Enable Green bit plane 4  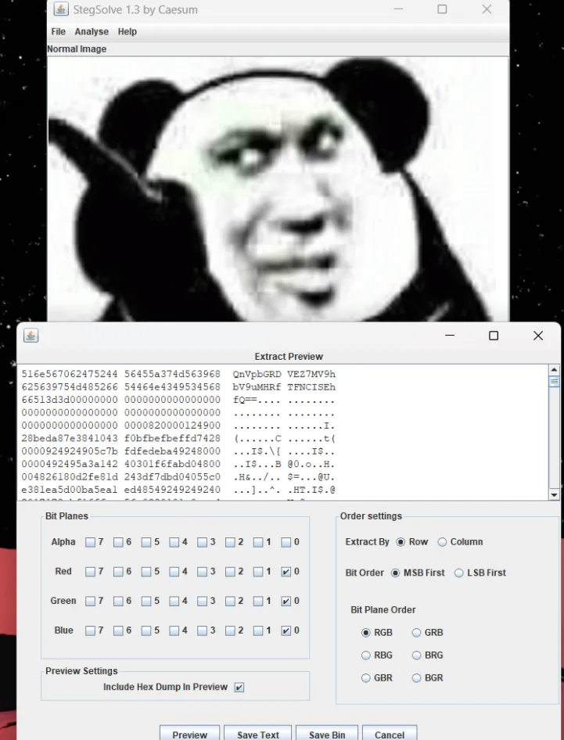pos(174,602)
